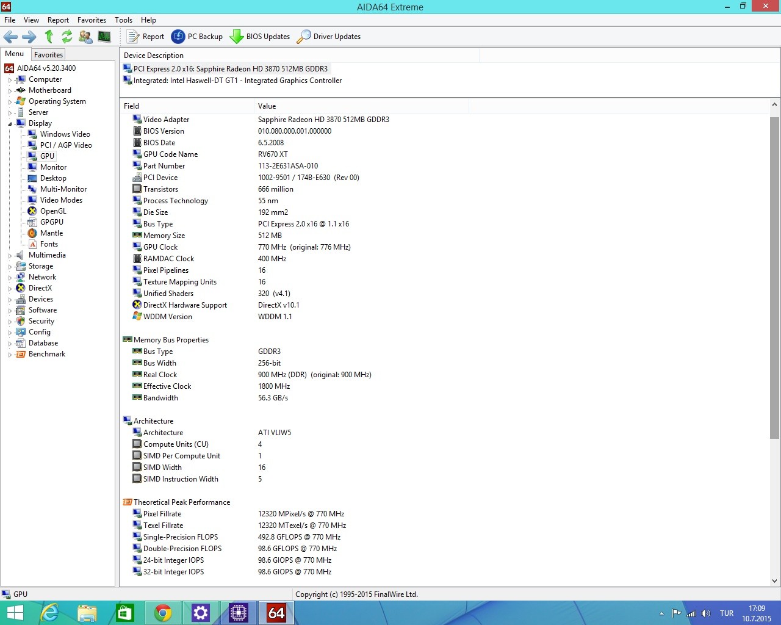Click the Devices icon in tree
The width and height of the screenshot is (781, 625).
pos(21,299)
